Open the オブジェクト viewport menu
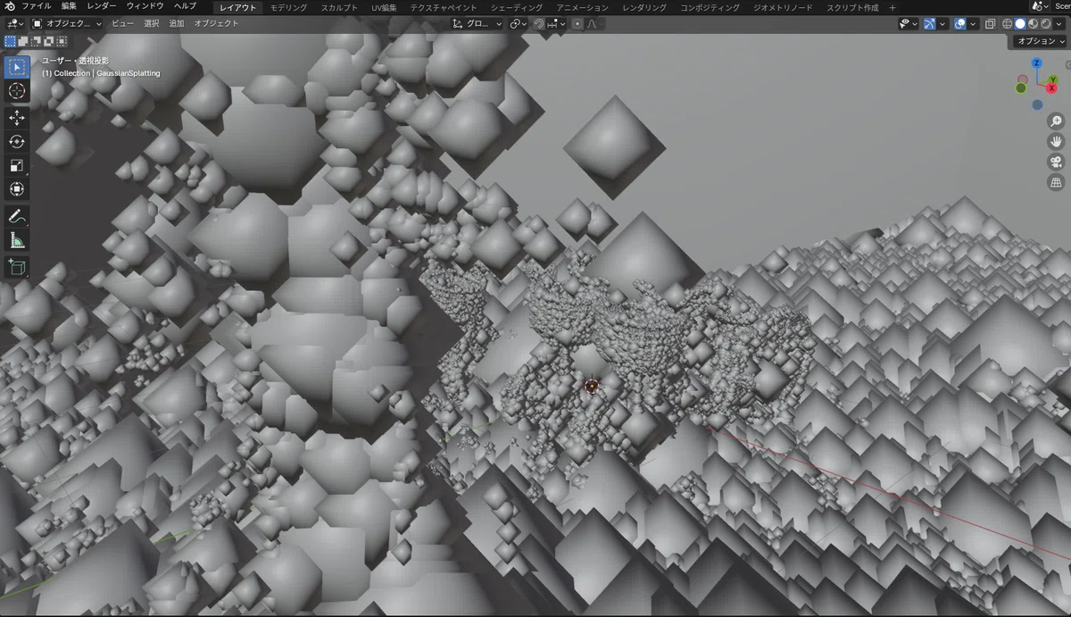This screenshot has height=617, width=1071. [x=217, y=24]
